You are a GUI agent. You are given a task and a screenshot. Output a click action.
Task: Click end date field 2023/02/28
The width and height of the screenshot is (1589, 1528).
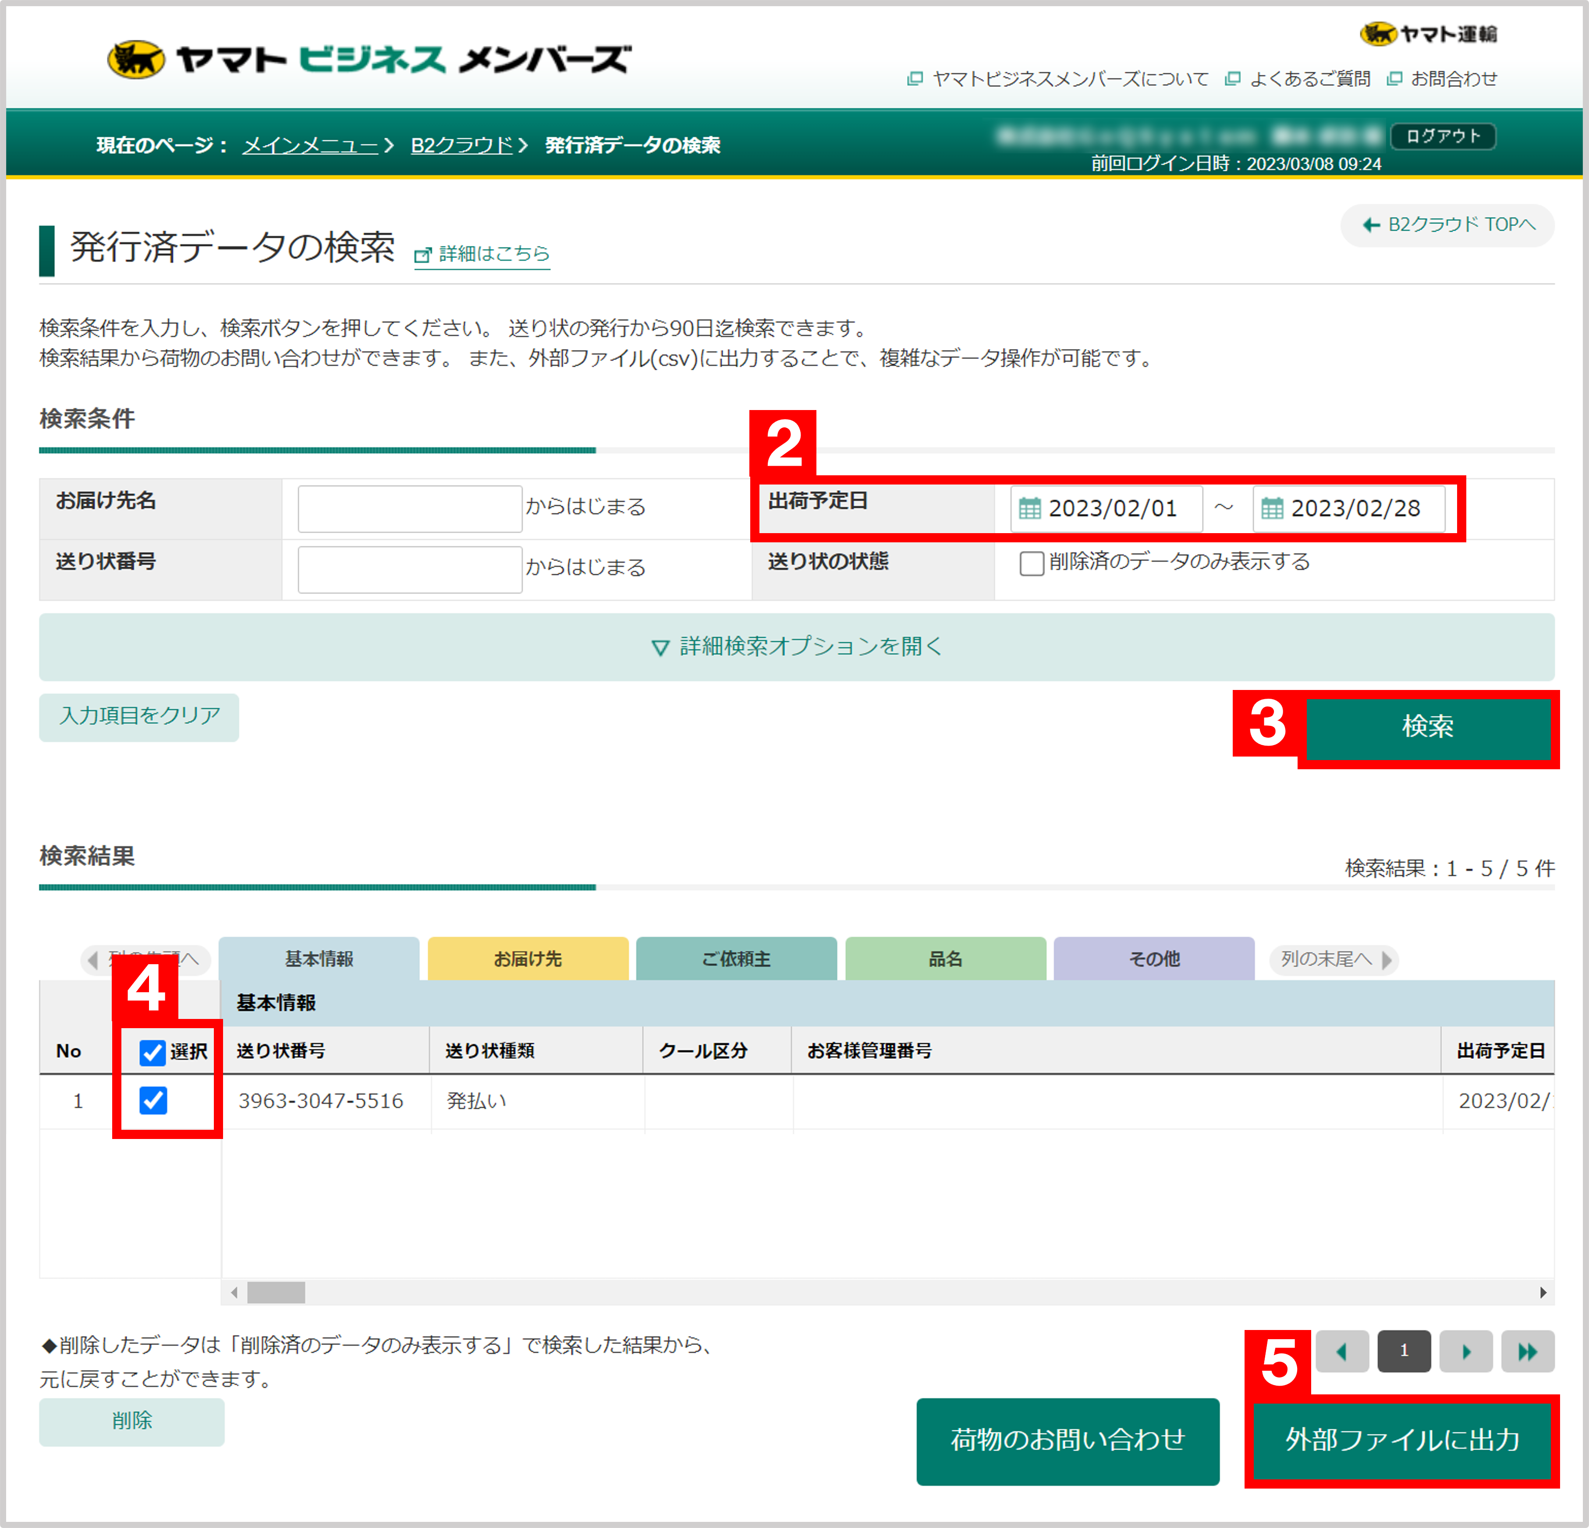tap(1349, 508)
